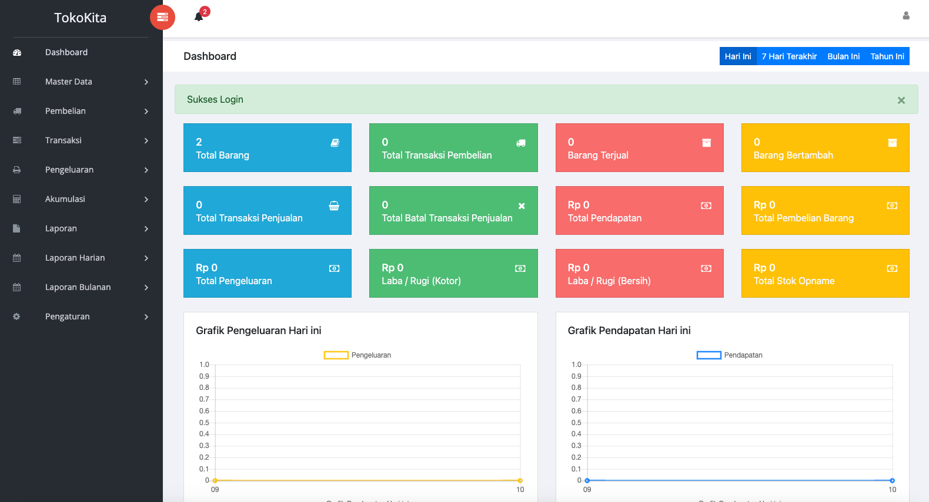This screenshot has height=502, width=929.
Task: Click the notification bell icon
Action: coord(199,16)
